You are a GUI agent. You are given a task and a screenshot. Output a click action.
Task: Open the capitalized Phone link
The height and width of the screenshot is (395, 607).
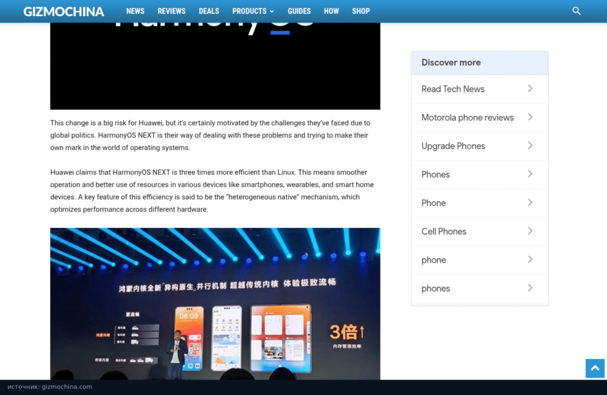480,203
